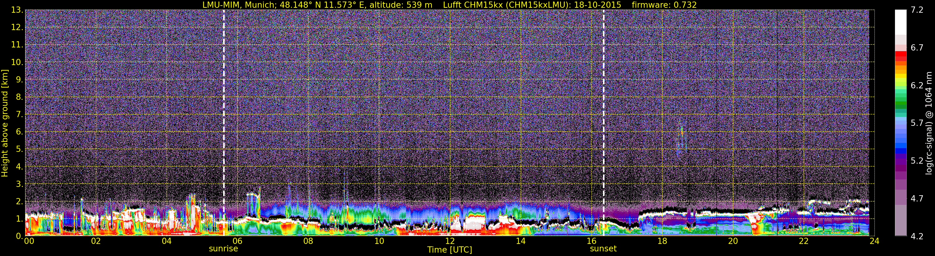
Task: Click the 16 tick on the time axis
Action: pyautogui.click(x=591, y=241)
